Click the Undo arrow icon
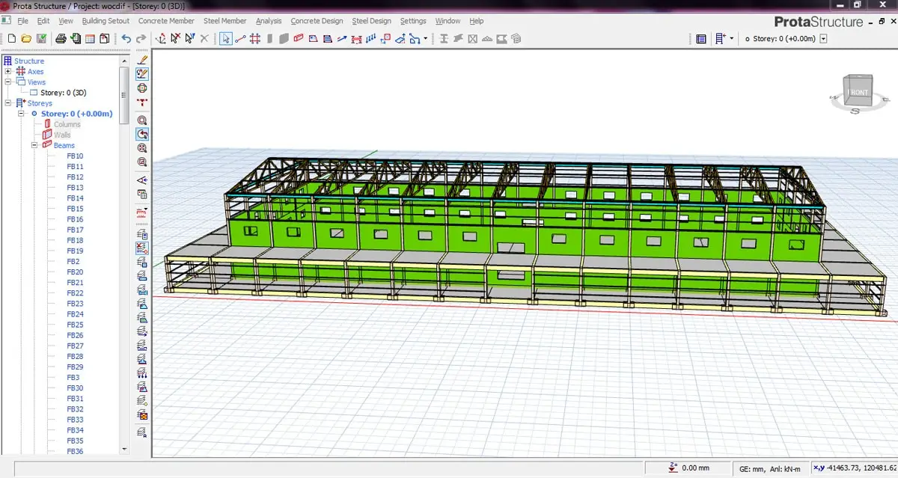This screenshot has width=898, height=478. pyautogui.click(x=126, y=38)
